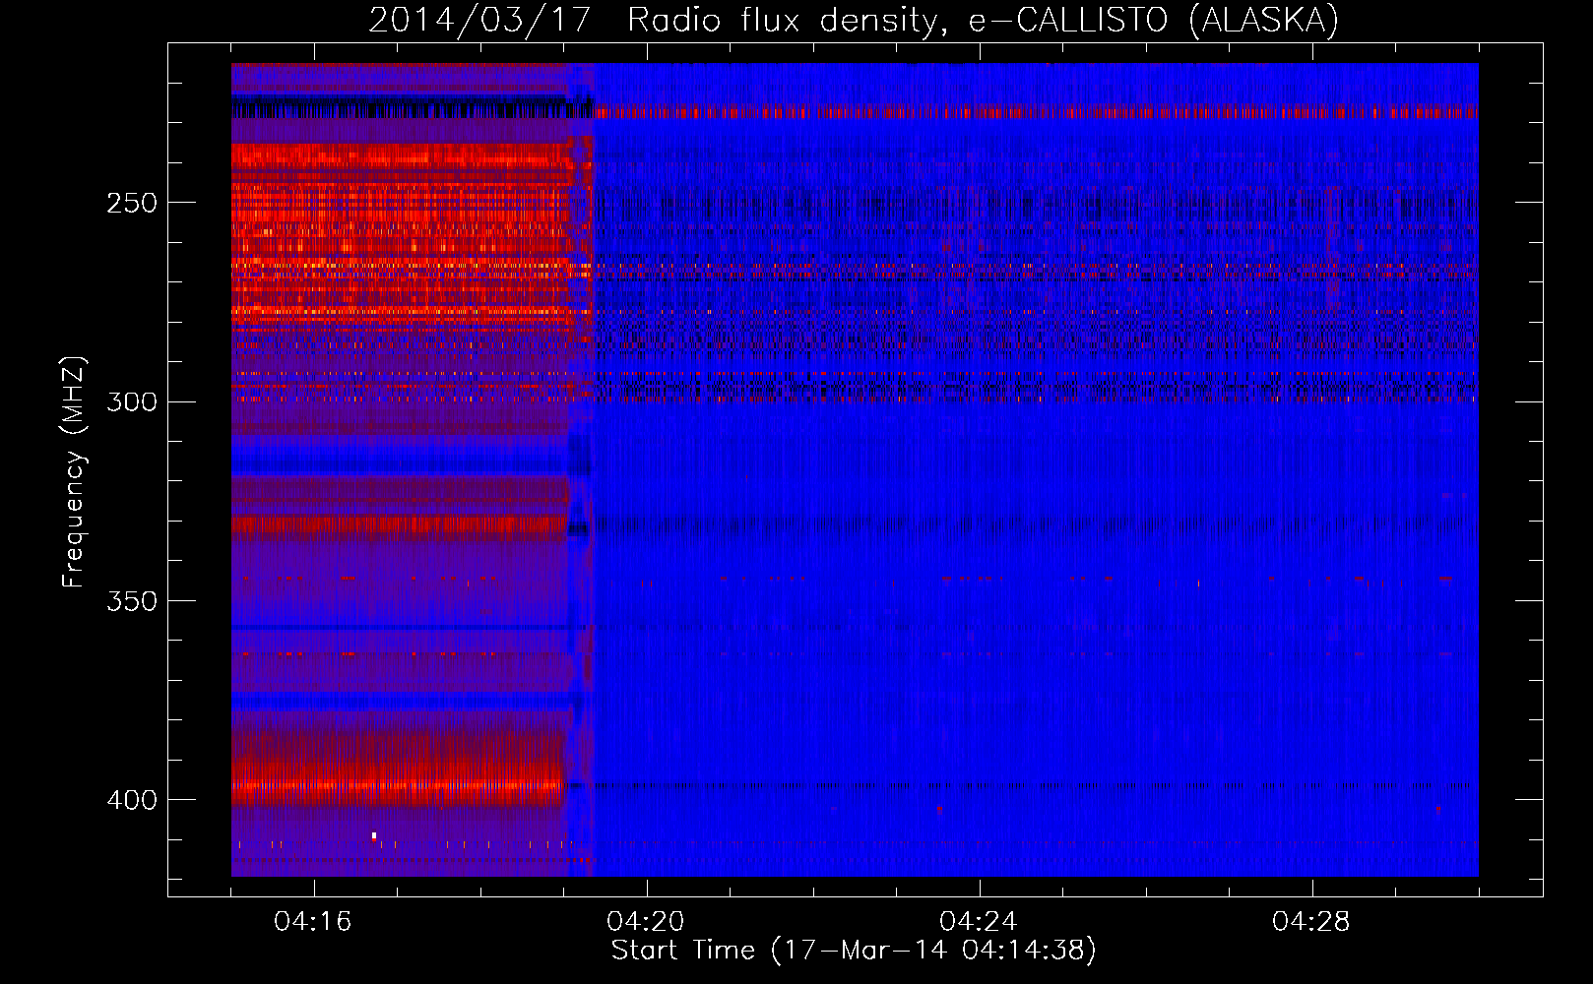Click the 'Start Time (17-Mar-14 04:14:38)' label
1593x984 pixels.
pos(854,951)
